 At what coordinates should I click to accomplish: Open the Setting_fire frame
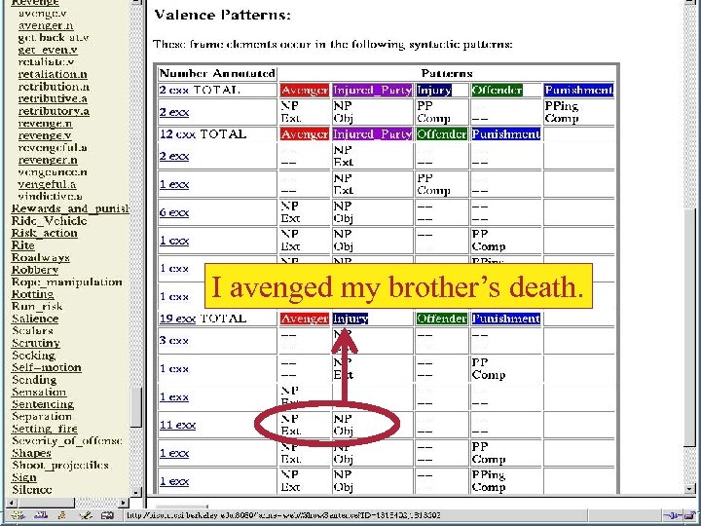click(45, 429)
